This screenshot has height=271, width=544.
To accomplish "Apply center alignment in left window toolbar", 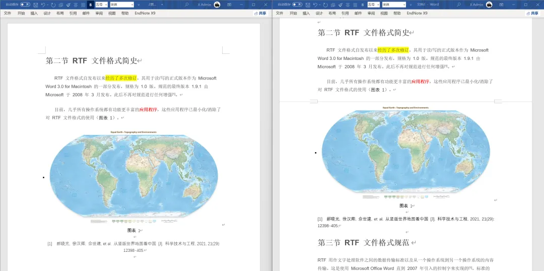I will point(75,5).
